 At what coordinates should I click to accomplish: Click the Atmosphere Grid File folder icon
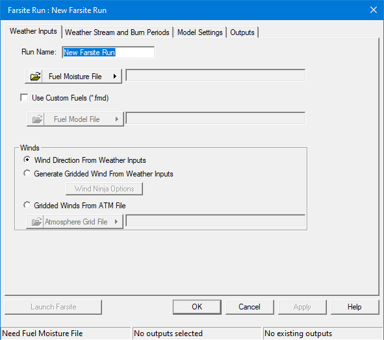click(36, 222)
